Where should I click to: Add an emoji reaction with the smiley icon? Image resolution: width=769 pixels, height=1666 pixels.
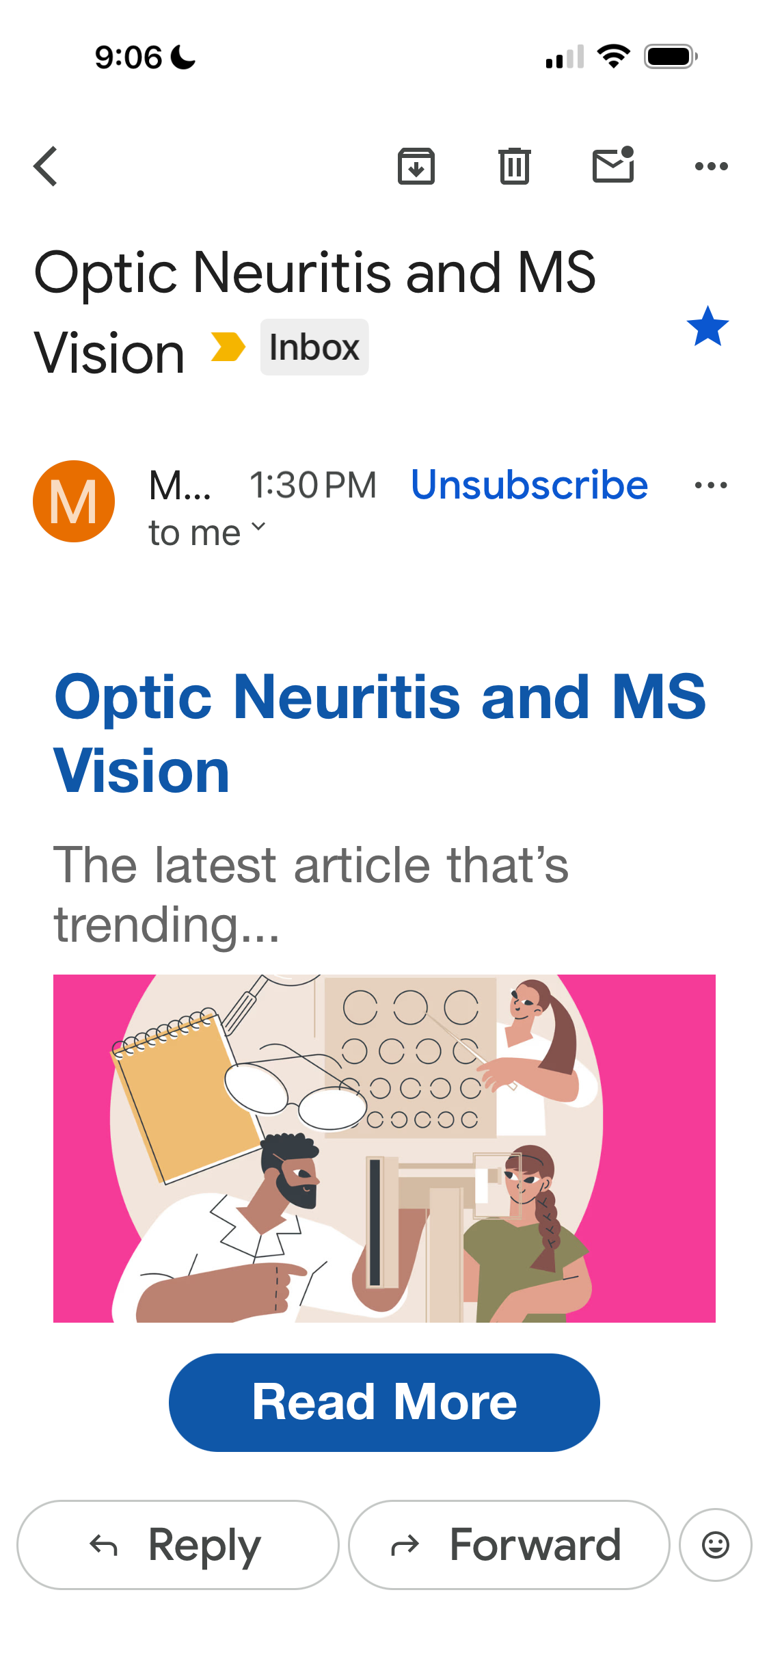(x=716, y=1545)
